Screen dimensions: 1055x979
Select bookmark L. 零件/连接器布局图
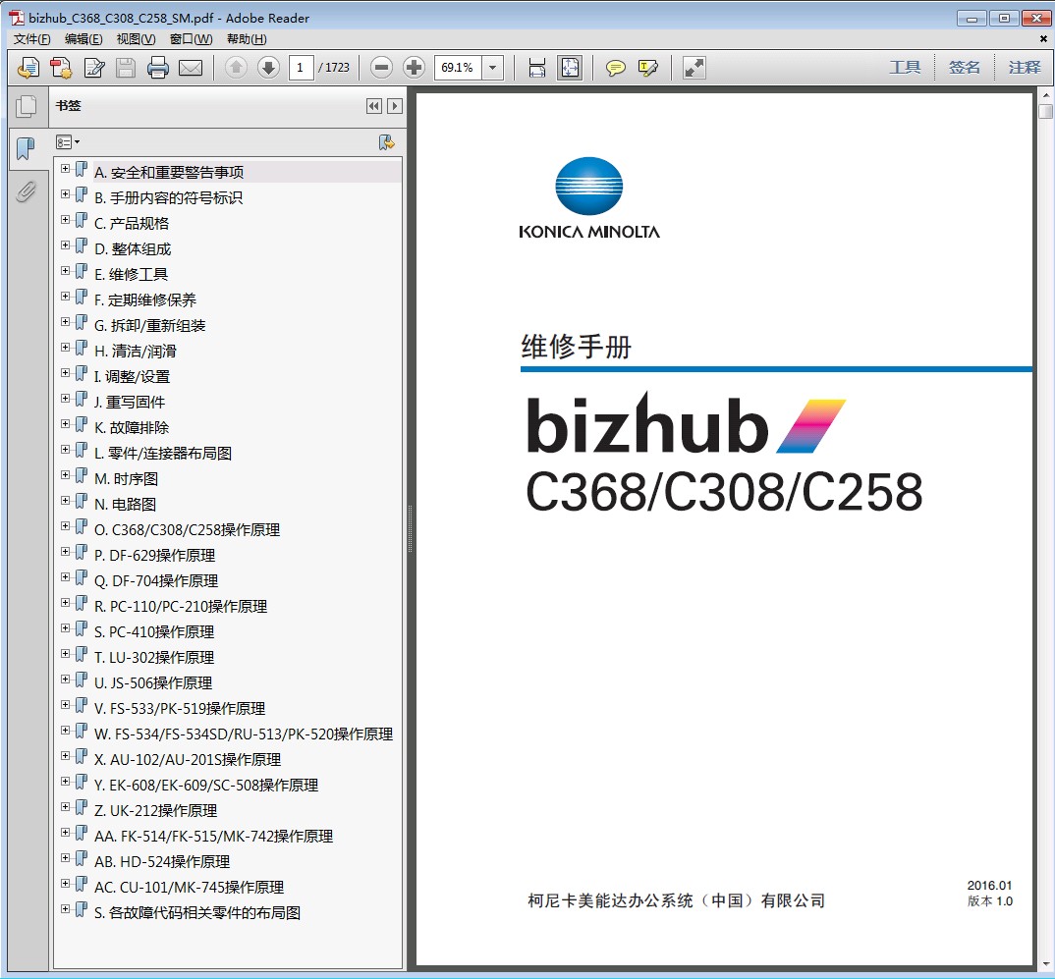pyautogui.click(x=163, y=454)
